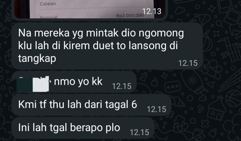Click the Rp2.000.000 amount in the image
This screenshot has height=141, width=241.
(x=130, y=16)
